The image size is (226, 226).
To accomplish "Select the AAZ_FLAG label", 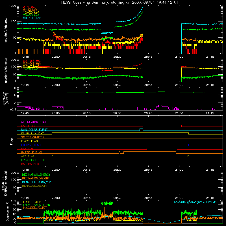I will click(x=28, y=157).
